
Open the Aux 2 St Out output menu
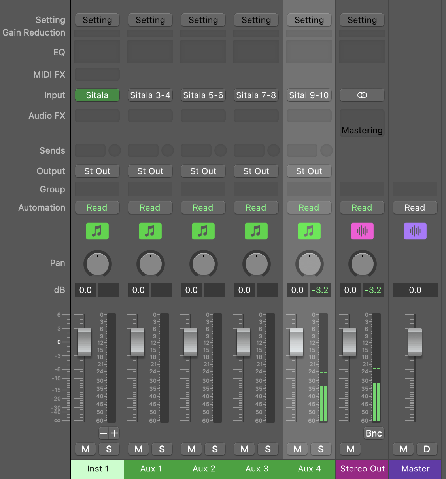[x=203, y=171]
